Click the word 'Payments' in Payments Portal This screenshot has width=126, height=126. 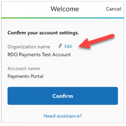(18, 76)
